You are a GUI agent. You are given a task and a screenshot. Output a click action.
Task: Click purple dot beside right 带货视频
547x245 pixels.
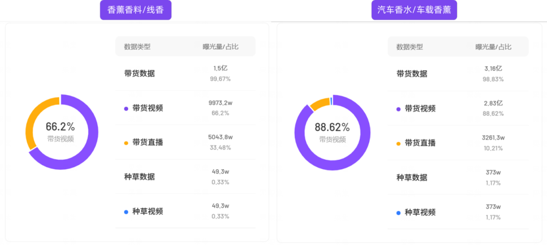(x=399, y=109)
